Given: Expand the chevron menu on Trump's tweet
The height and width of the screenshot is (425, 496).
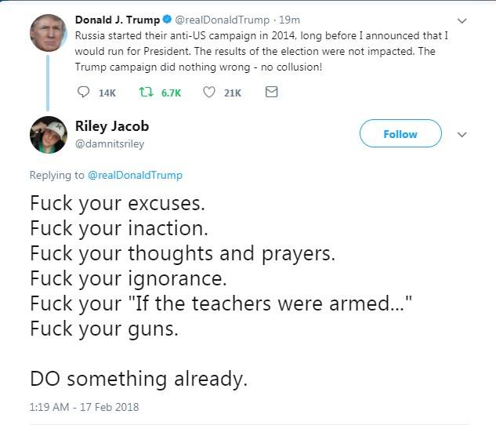Looking at the screenshot, I should [462, 20].
